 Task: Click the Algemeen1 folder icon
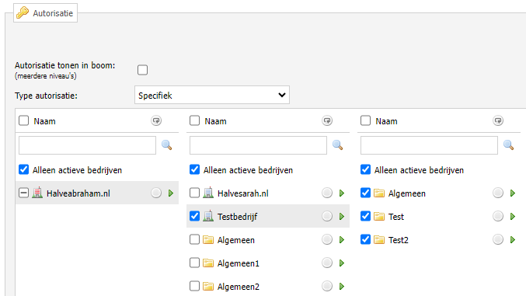(208, 263)
